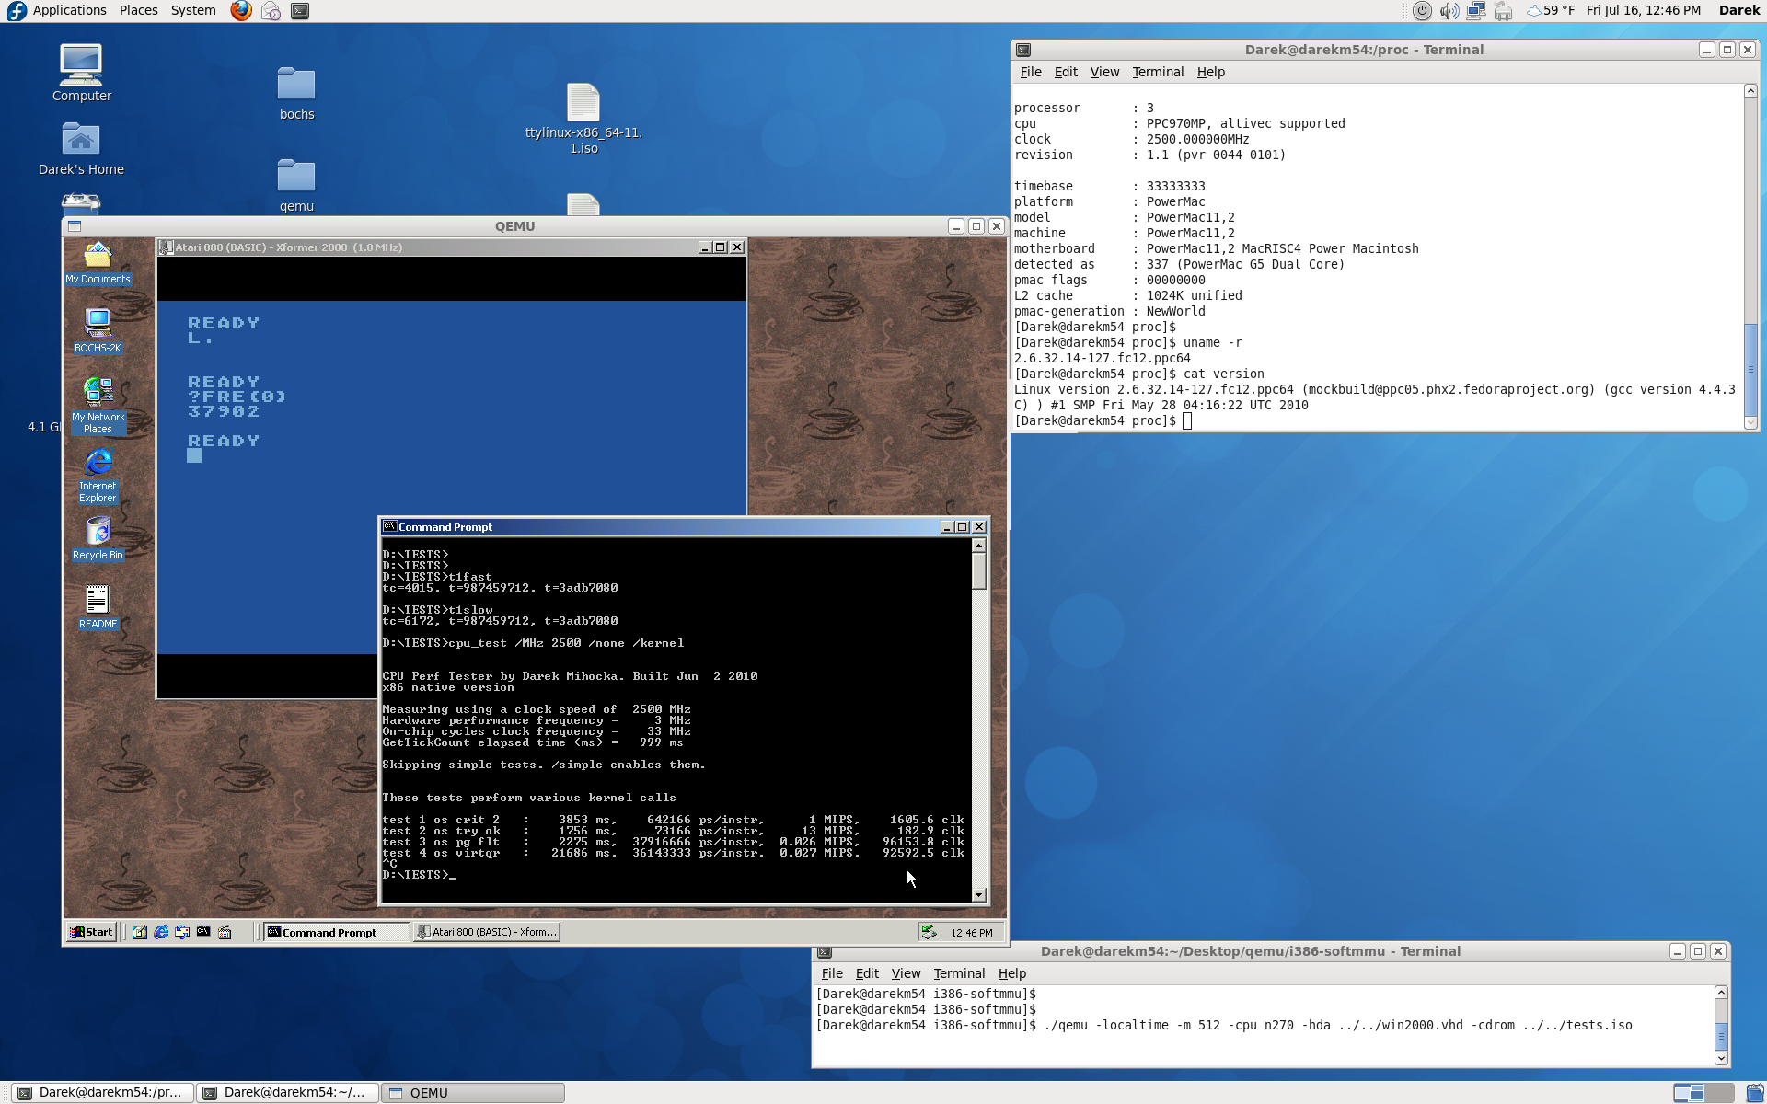Open the Places menu

(138, 10)
